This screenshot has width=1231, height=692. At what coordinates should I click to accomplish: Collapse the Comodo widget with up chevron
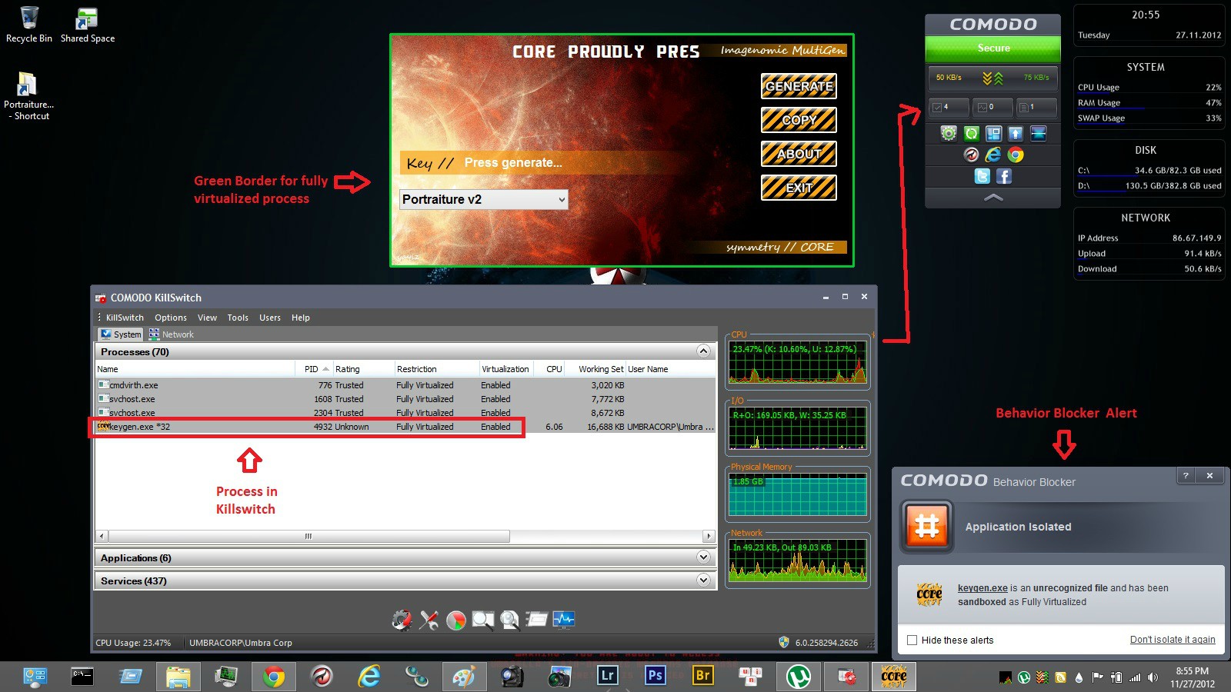click(993, 198)
